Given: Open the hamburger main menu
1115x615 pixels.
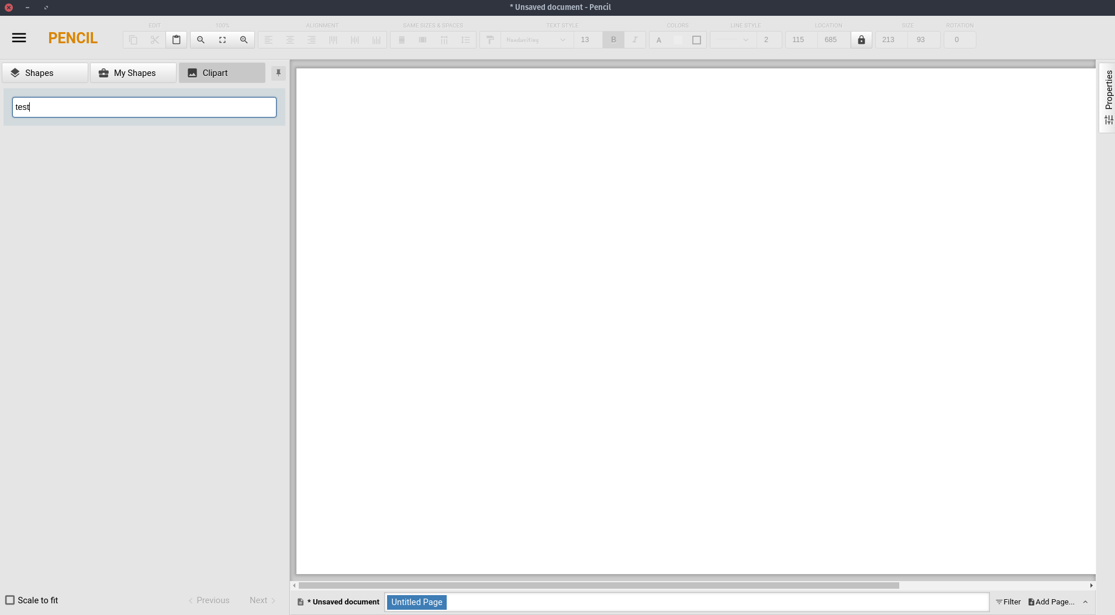Looking at the screenshot, I should coord(19,38).
